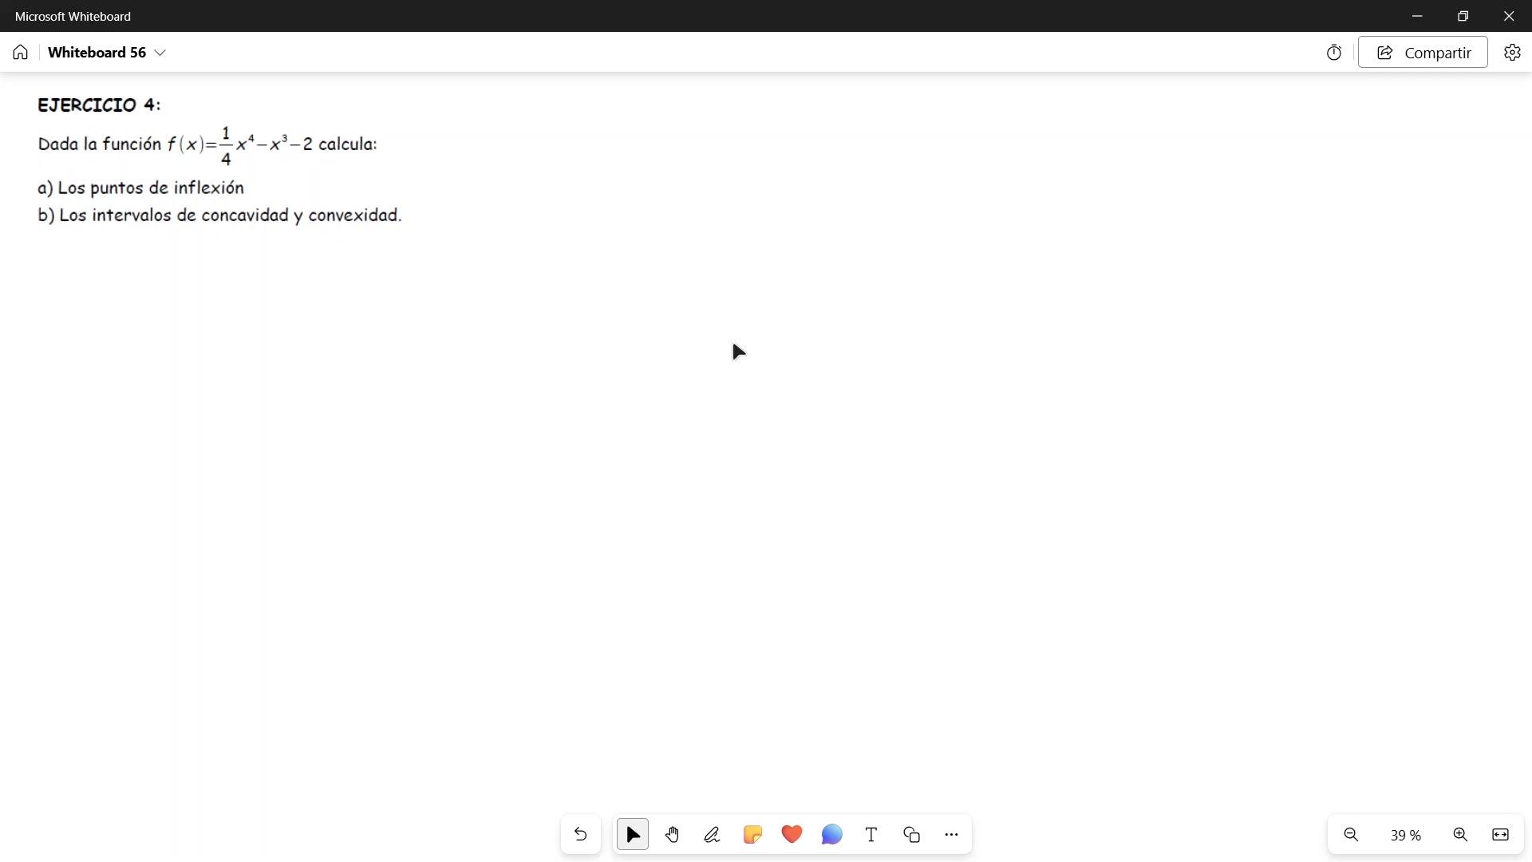Open the comments bubble tool
The image size is (1532, 862).
point(831,835)
